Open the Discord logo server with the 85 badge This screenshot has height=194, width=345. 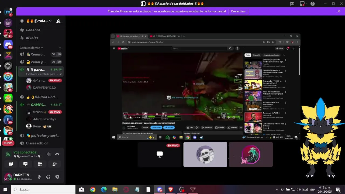click(x=8, y=44)
